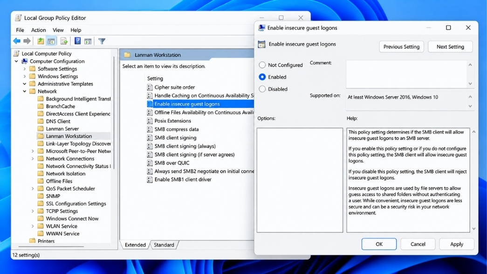
Task: Open the View menu
Action: [x=58, y=30]
